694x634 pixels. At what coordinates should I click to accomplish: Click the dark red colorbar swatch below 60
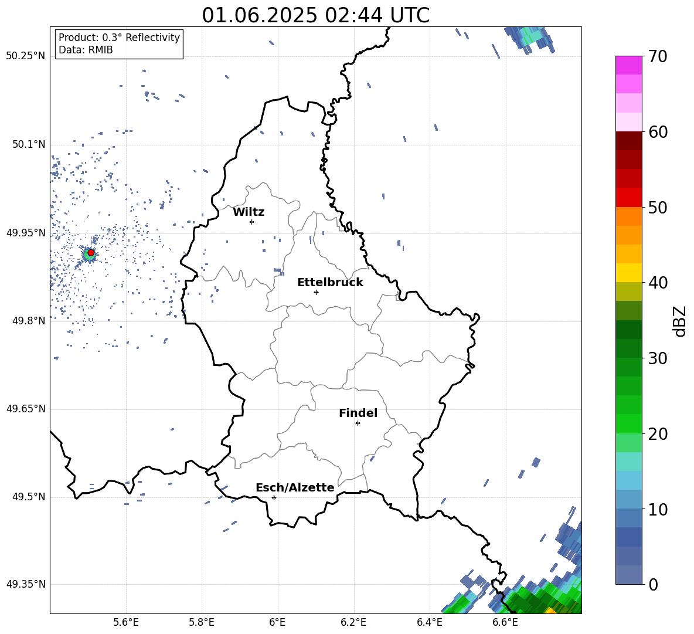(x=628, y=141)
